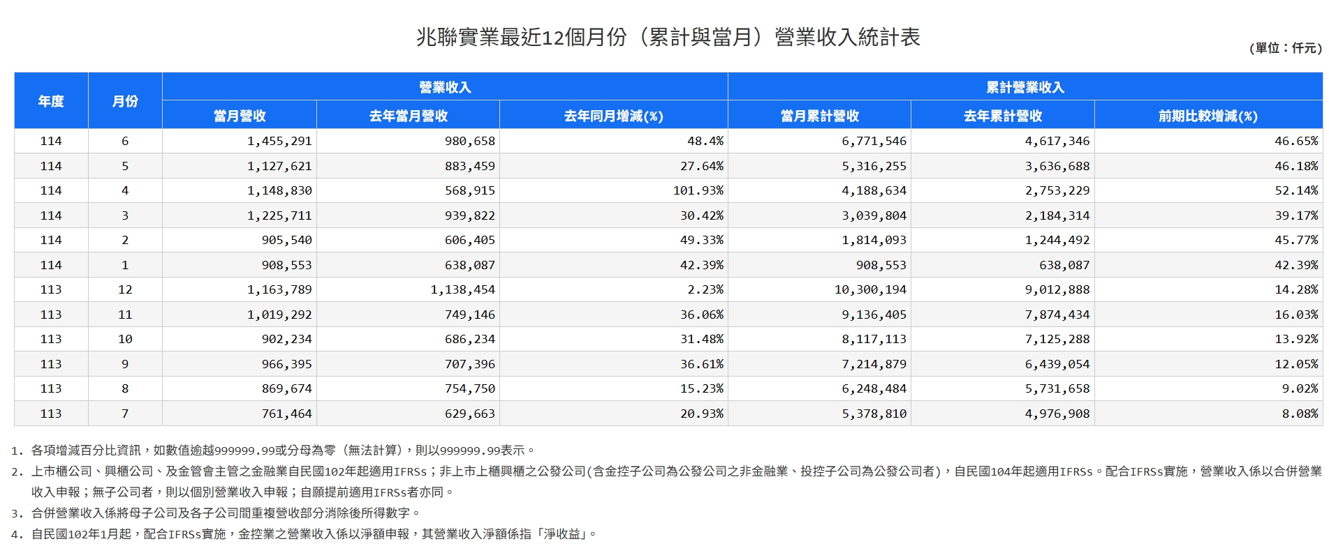Screen dimensions: 1329x560
Task: Click the month 12 cell
Action: pyautogui.click(x=125, y=289)
